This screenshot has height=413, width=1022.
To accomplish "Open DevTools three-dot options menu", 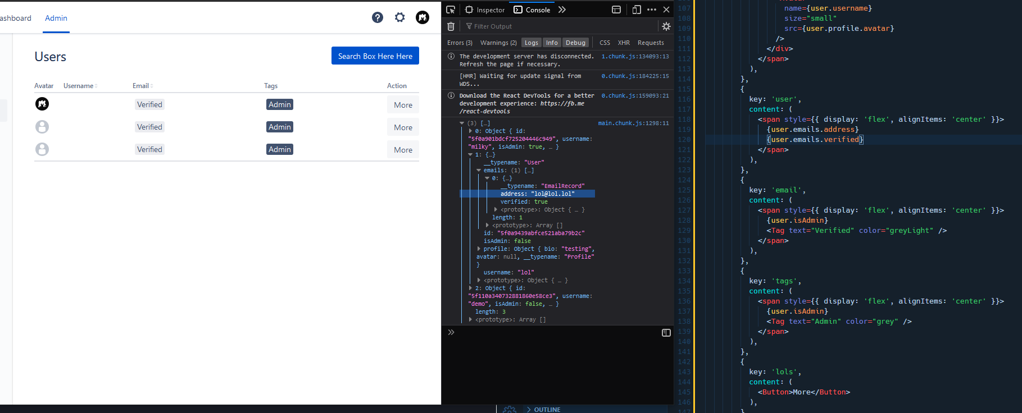I will 652,10.
